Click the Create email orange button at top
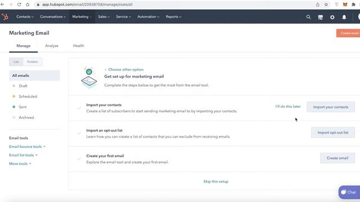The height and width of the screenshot is (202, 360). point(348,33)
